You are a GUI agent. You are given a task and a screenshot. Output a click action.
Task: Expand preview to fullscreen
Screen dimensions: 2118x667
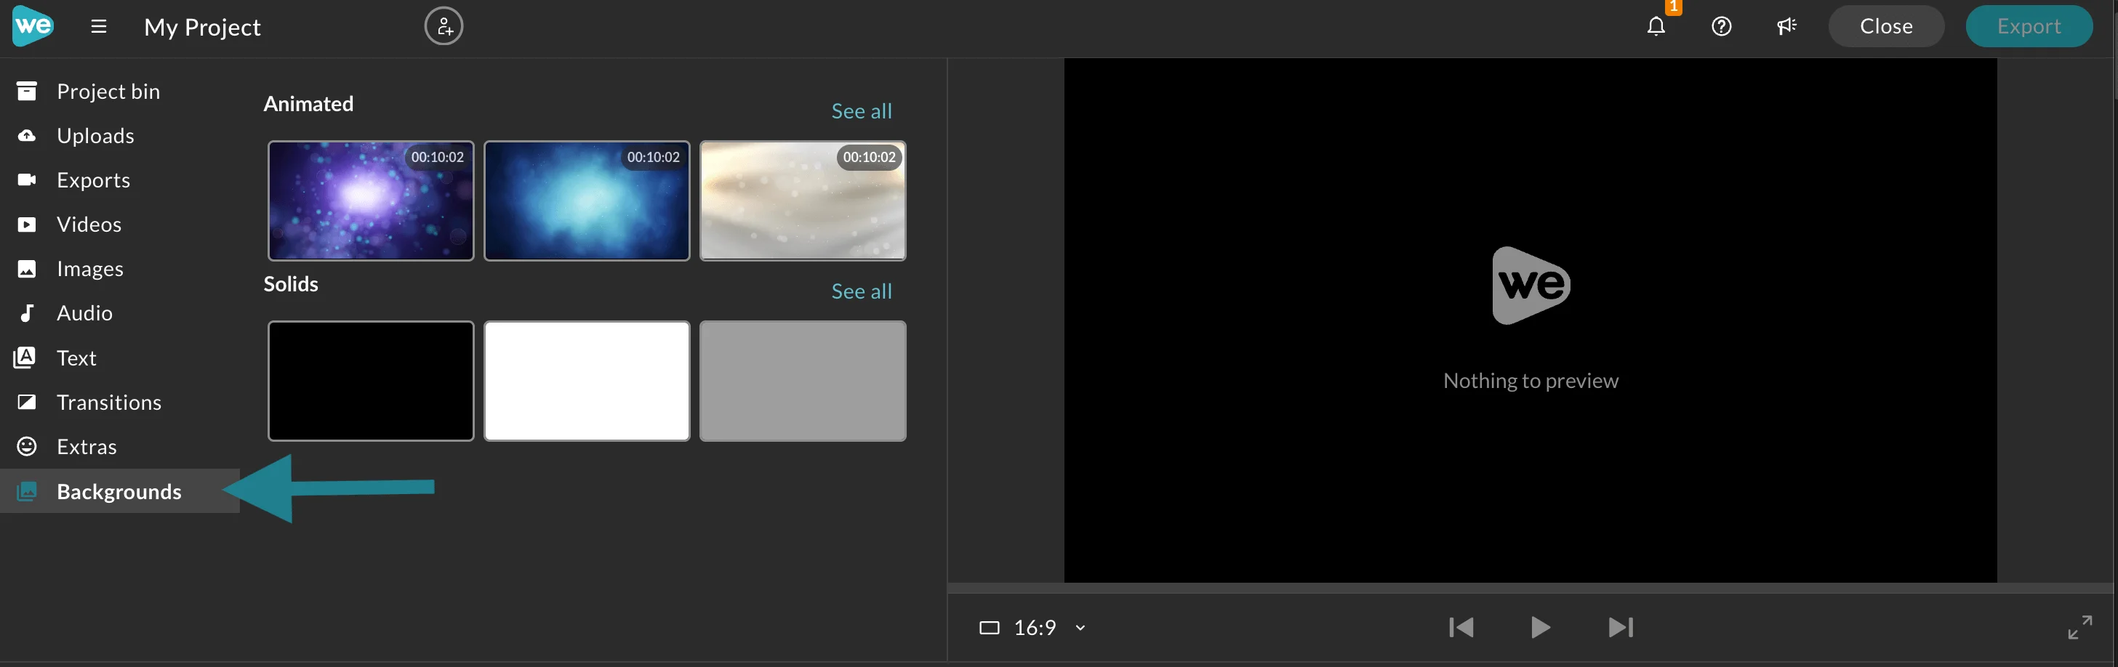tap(2079, 628)
